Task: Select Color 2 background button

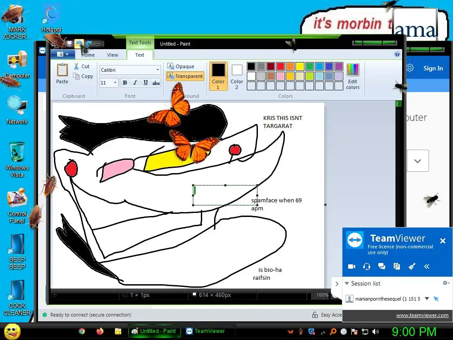Action: (237, 76)
